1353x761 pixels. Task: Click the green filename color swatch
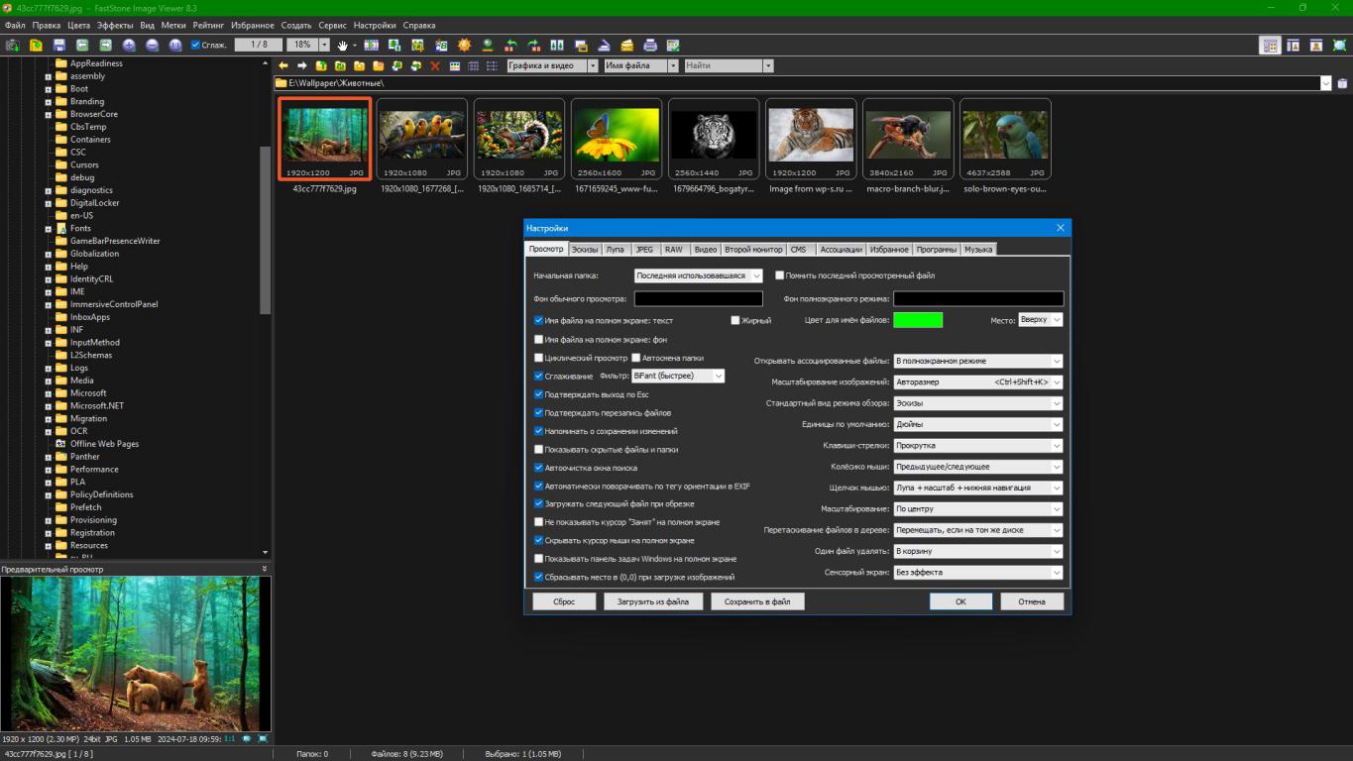click(918, 320)
